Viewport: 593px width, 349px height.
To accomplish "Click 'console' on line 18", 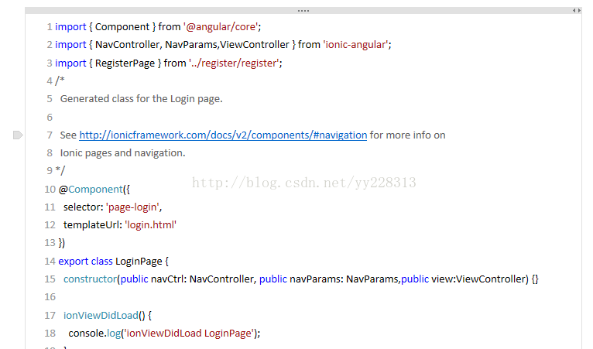I will pos(86,333).
